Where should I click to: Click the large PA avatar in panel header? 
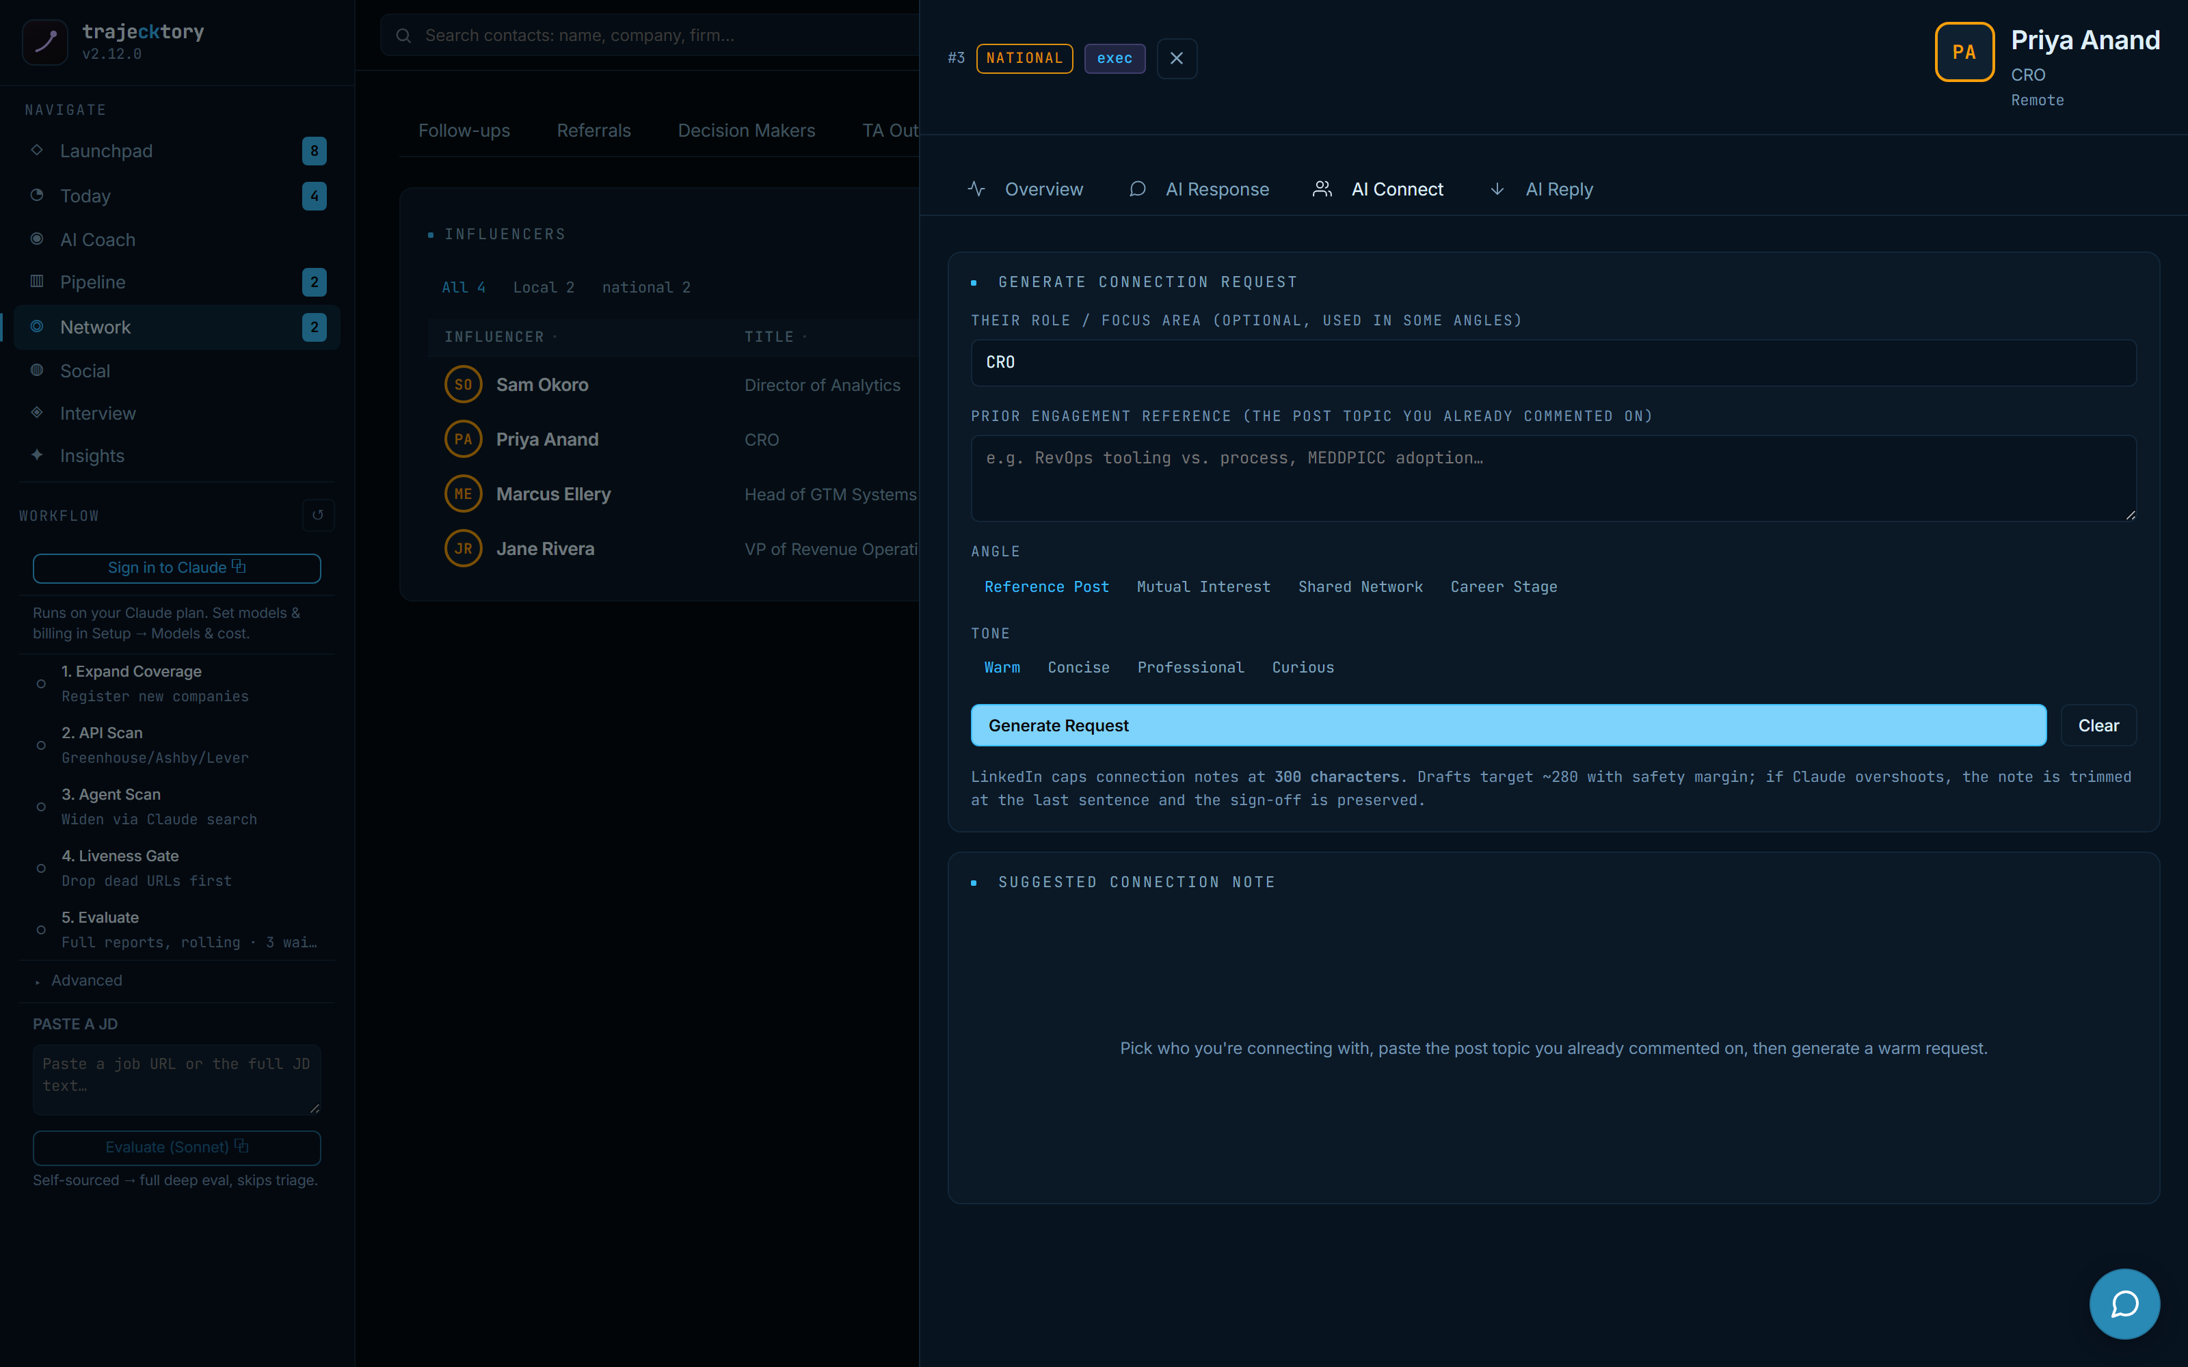pos(1964,53)
